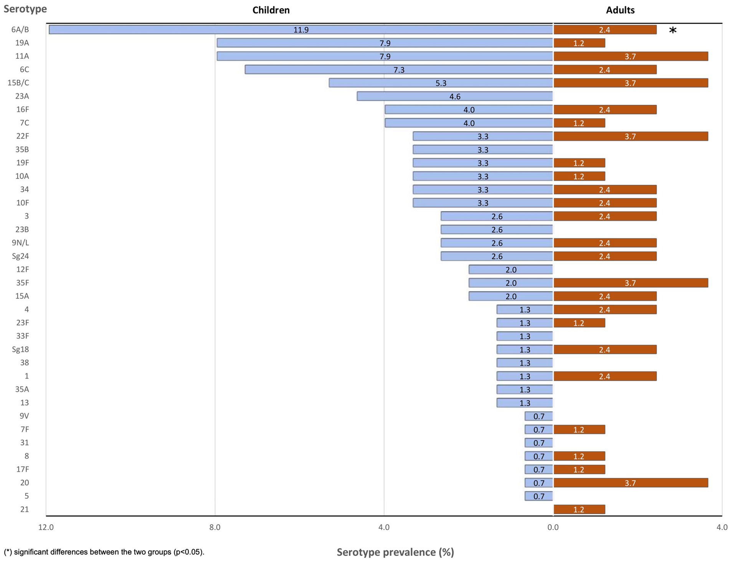Select the 'Adults' column heading
The width and height of the screenshot is (730, 561).
(620, 10)
